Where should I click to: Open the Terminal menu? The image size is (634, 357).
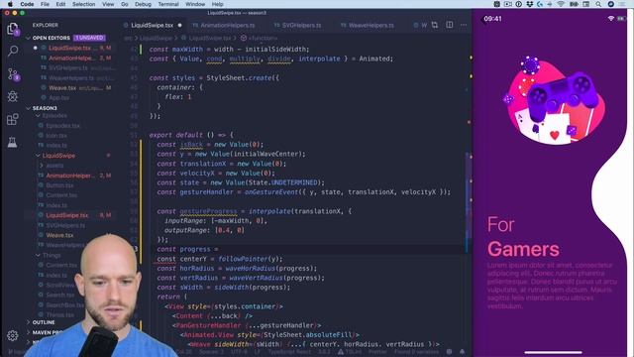click(168, 4)
